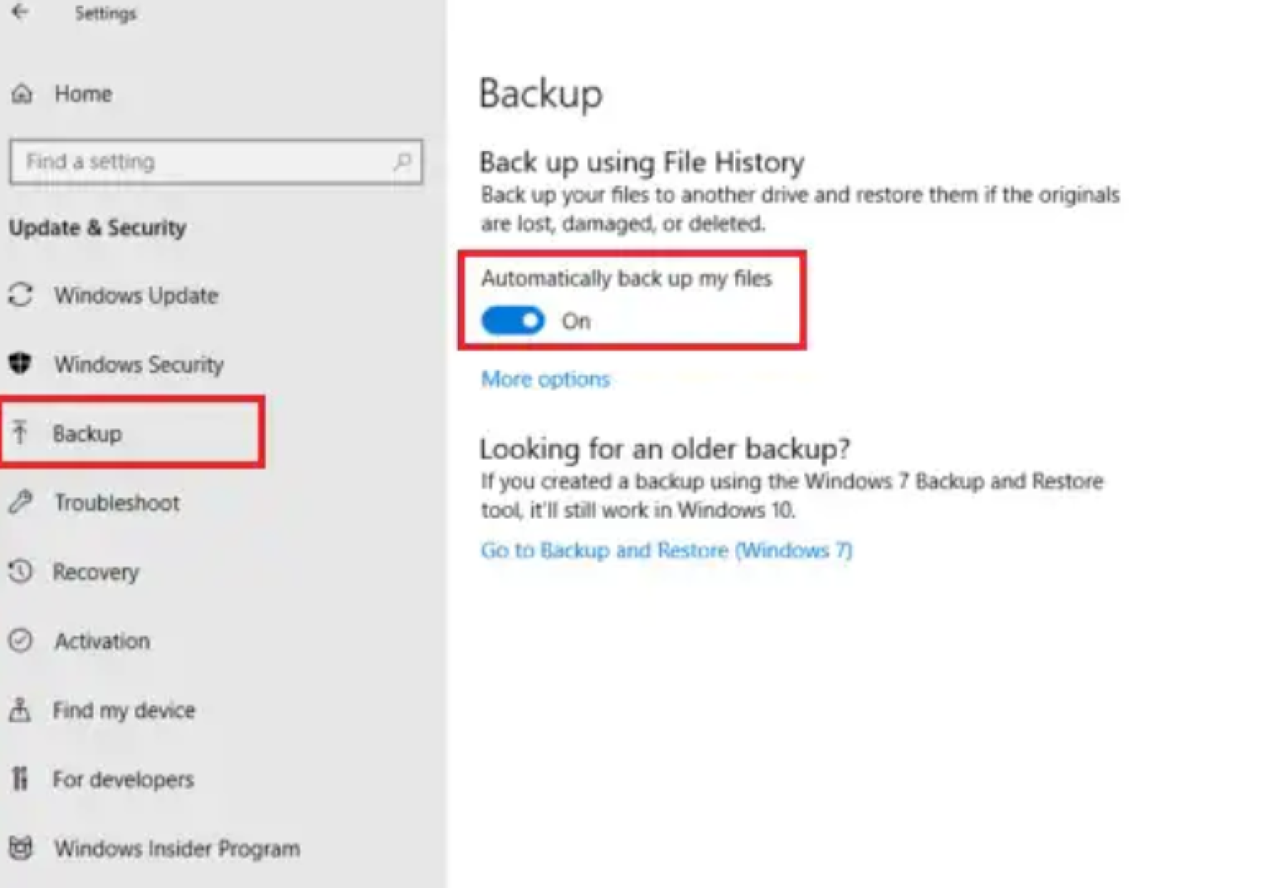Click the Find my device icon
The height and width of the screenshot is (888, 1262).
point(20,709)
